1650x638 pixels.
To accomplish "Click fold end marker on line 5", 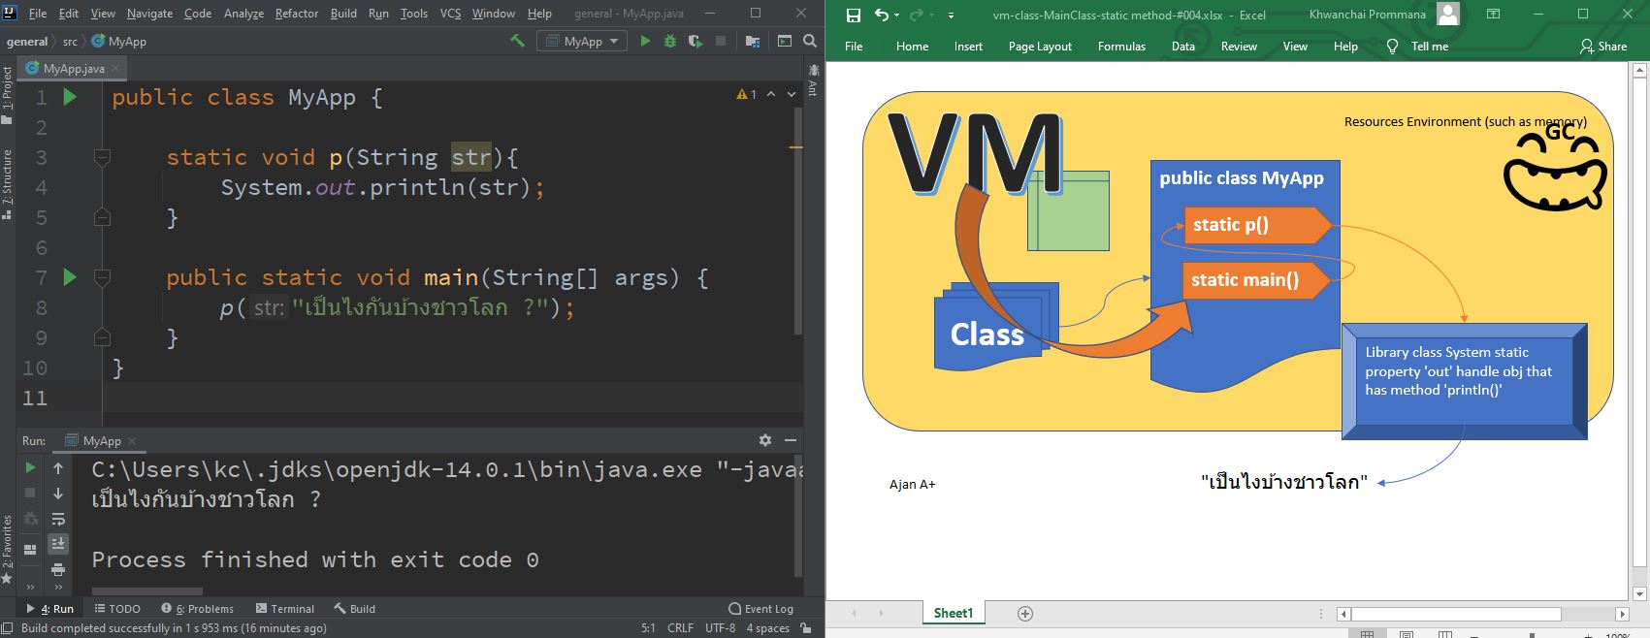I will coord(102,217).
